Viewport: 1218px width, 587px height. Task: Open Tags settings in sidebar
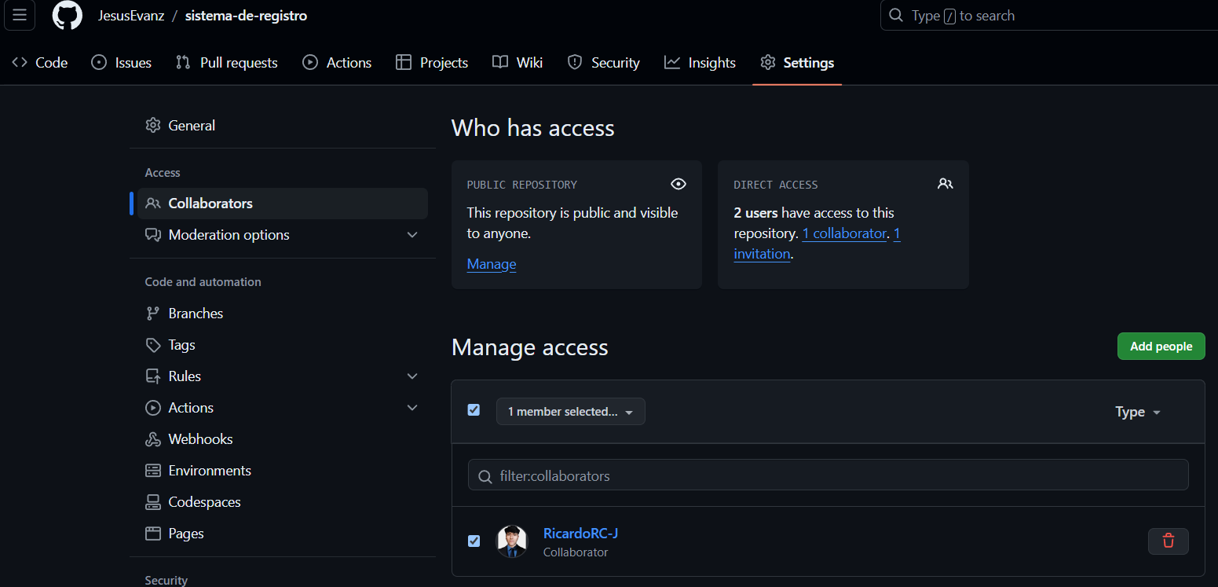pyautogui.click(x=283, y=345)
